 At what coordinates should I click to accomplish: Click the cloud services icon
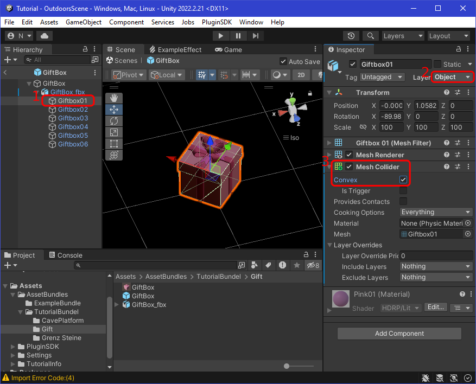43,36
